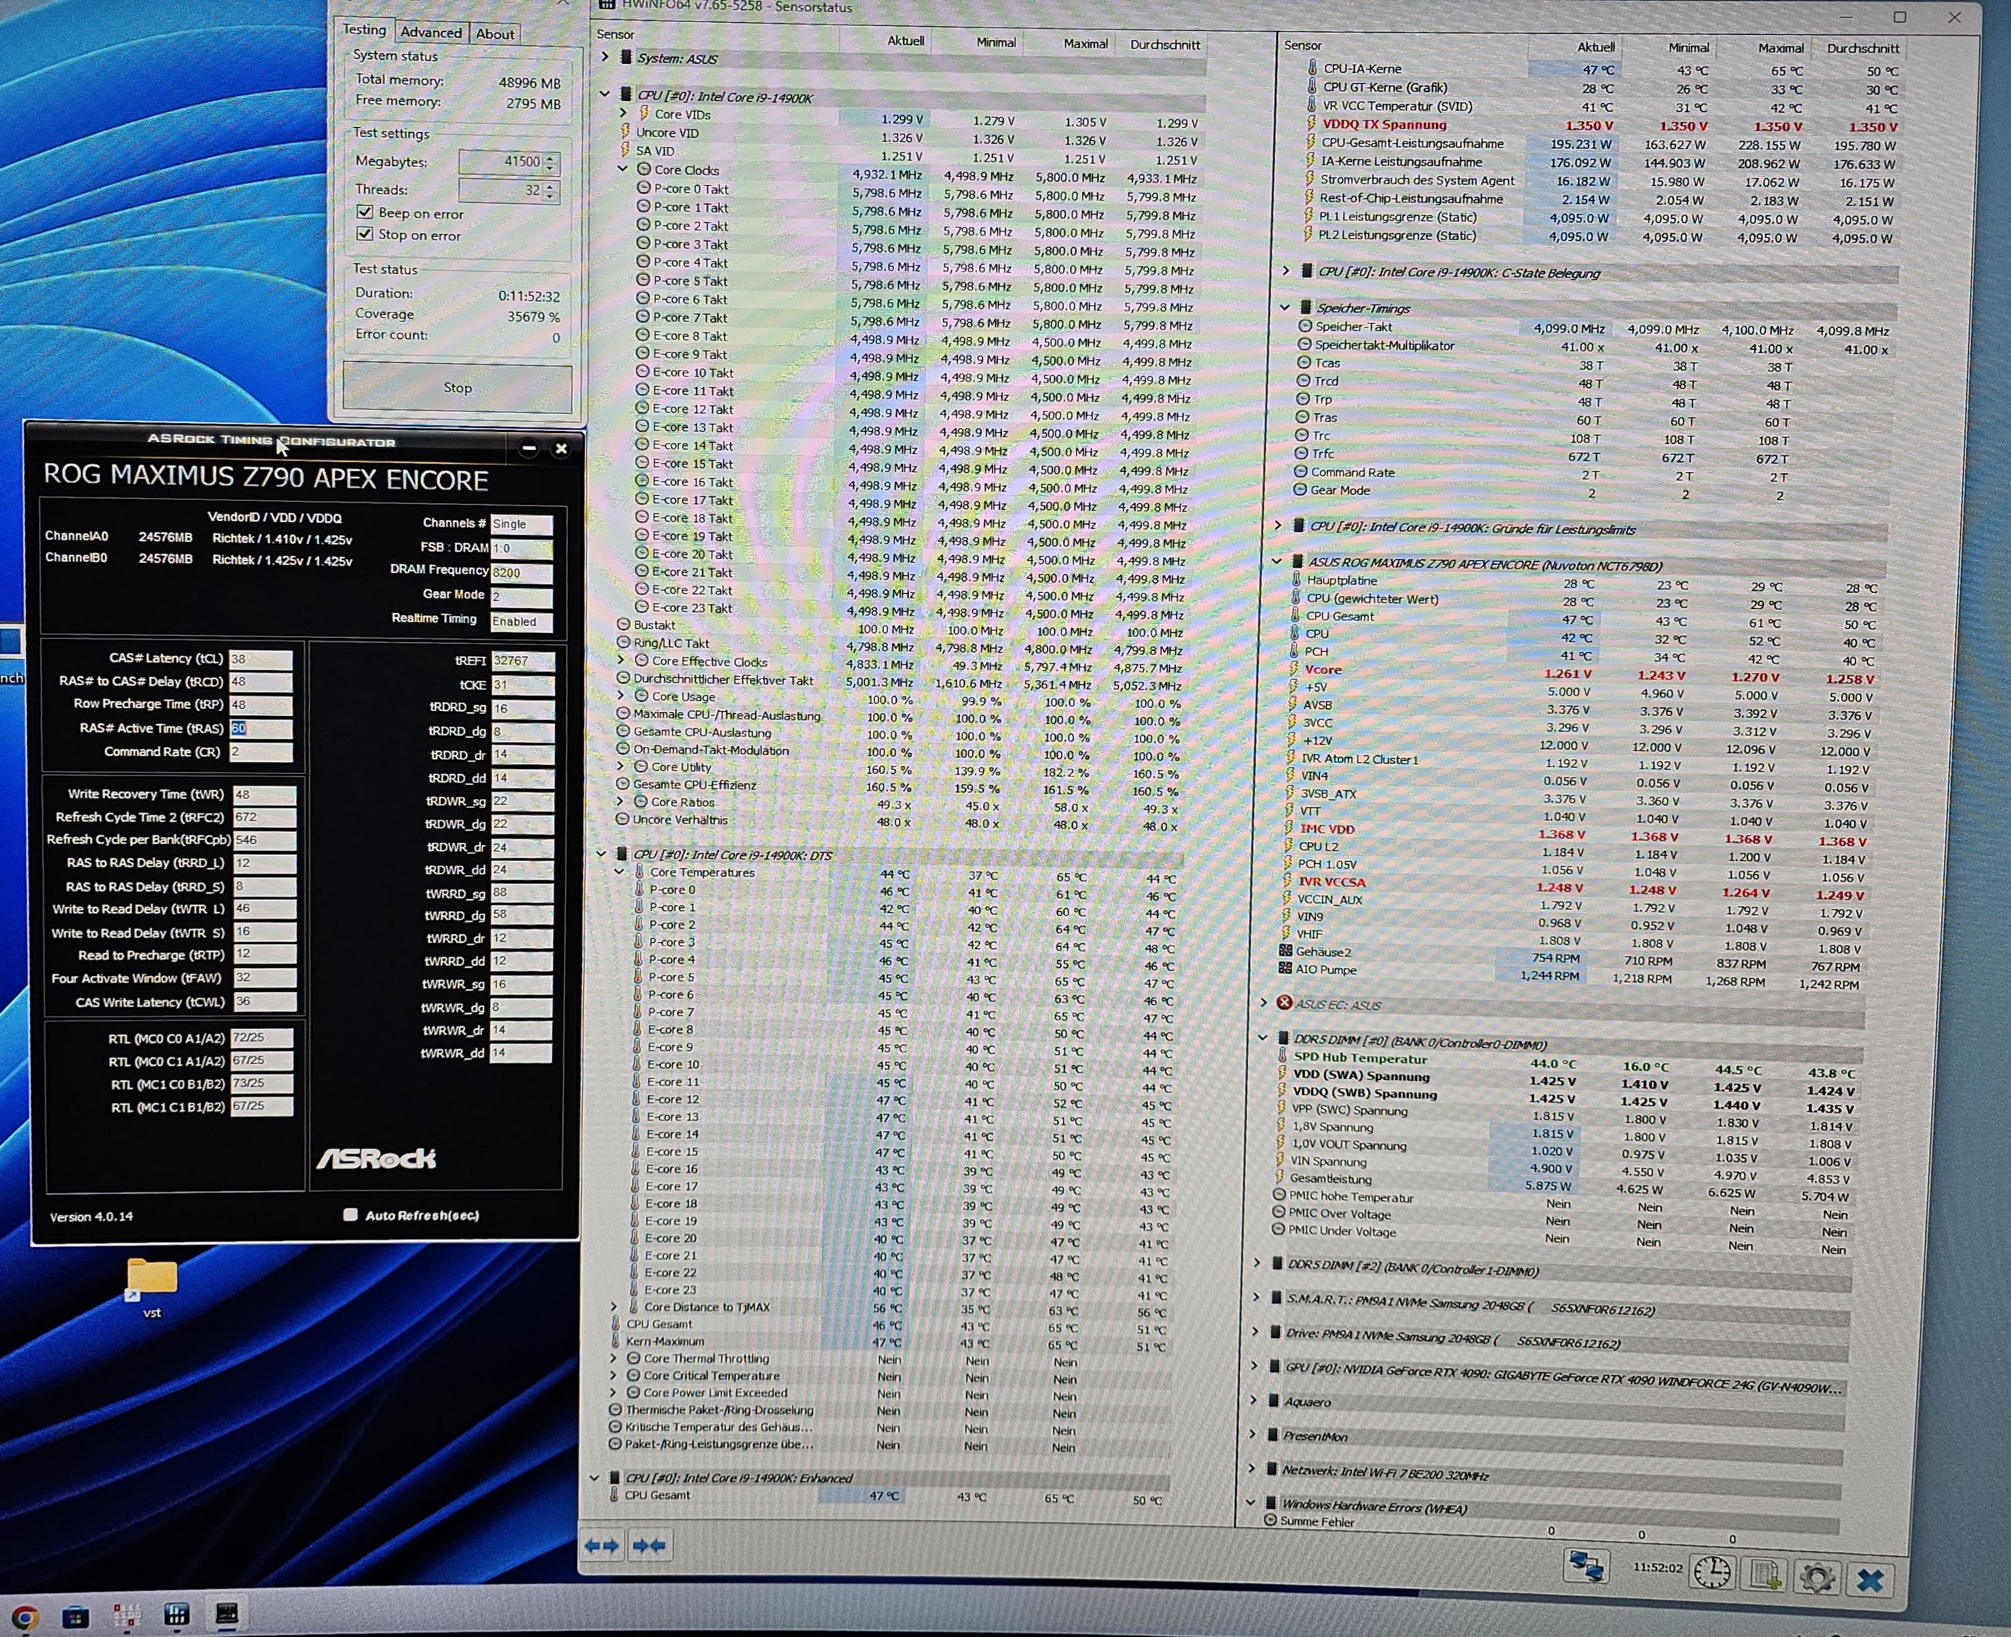Expand the Core Distance to TjMAX node
Image resolution: width=2011 pixels, height=1637 pixels.
[614, 1306]
